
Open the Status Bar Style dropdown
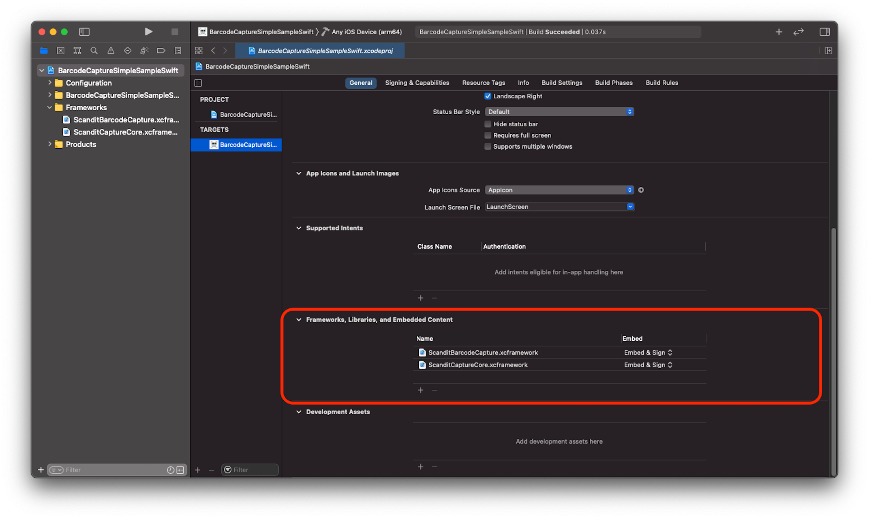tap(559, 112)
